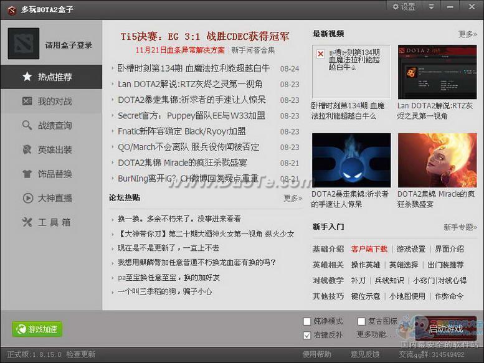Open the 新手专题» link
The image size is (484, 363).
click(x=460, y=227)
